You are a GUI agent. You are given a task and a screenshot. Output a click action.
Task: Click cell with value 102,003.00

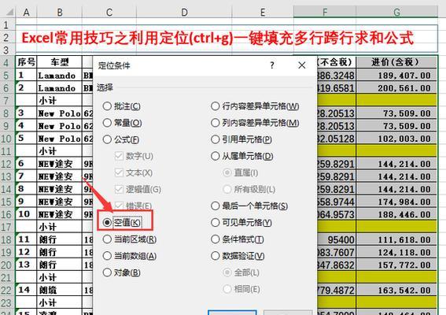[396, 139]
